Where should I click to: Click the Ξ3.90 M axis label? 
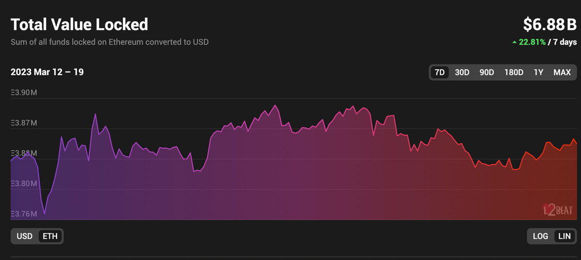click(24, 92)
